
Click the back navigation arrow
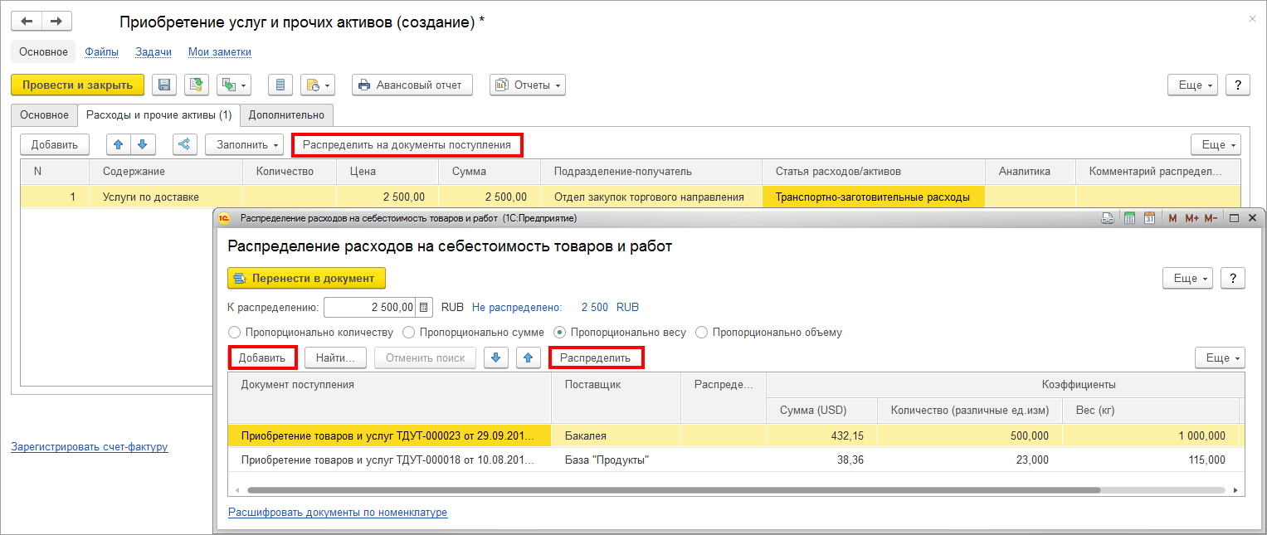point(27,22)
